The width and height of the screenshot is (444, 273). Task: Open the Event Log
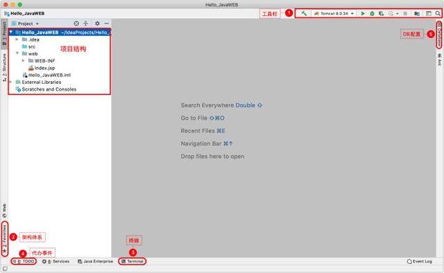419,261
